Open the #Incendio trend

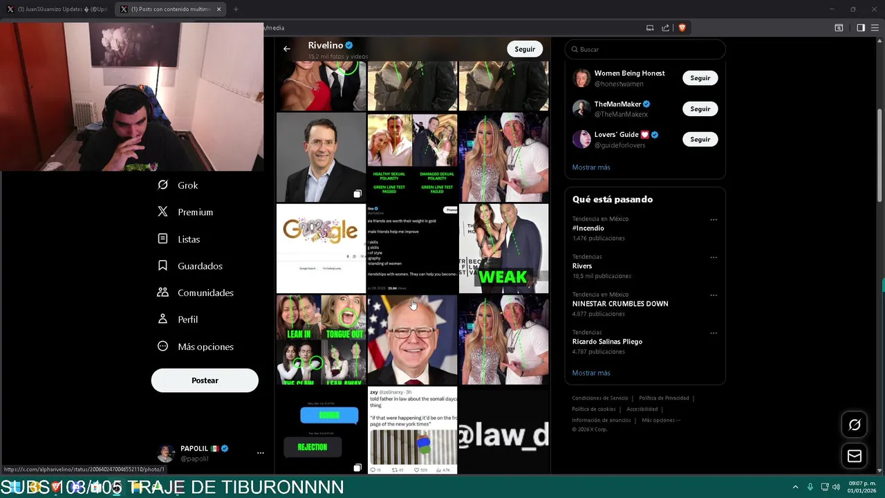tap(588, 228)
